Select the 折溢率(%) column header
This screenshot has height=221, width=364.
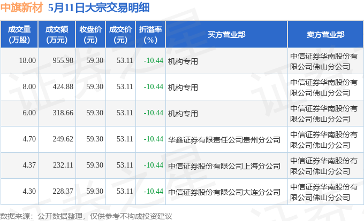[150, 35]
